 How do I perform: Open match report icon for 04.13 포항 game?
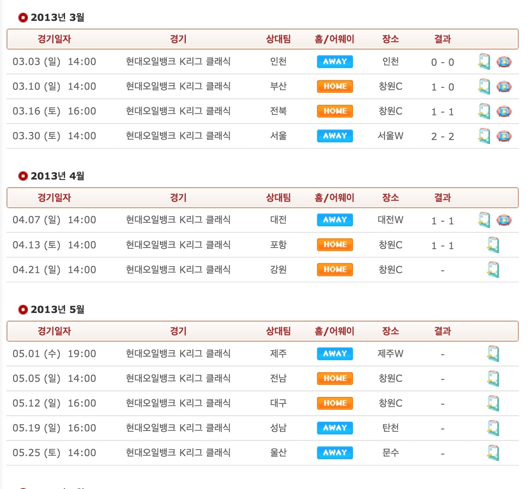click(x=493, y=245)
